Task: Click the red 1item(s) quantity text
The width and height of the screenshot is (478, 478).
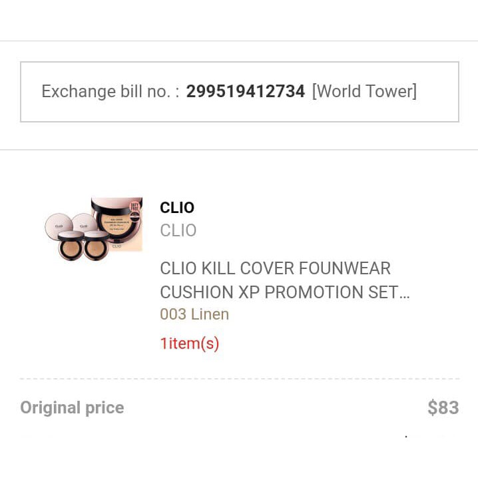Action: click(x=190, y=344)
